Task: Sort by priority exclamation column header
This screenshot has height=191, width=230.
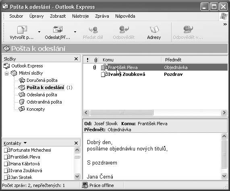Action: click(x=87, y=60)
